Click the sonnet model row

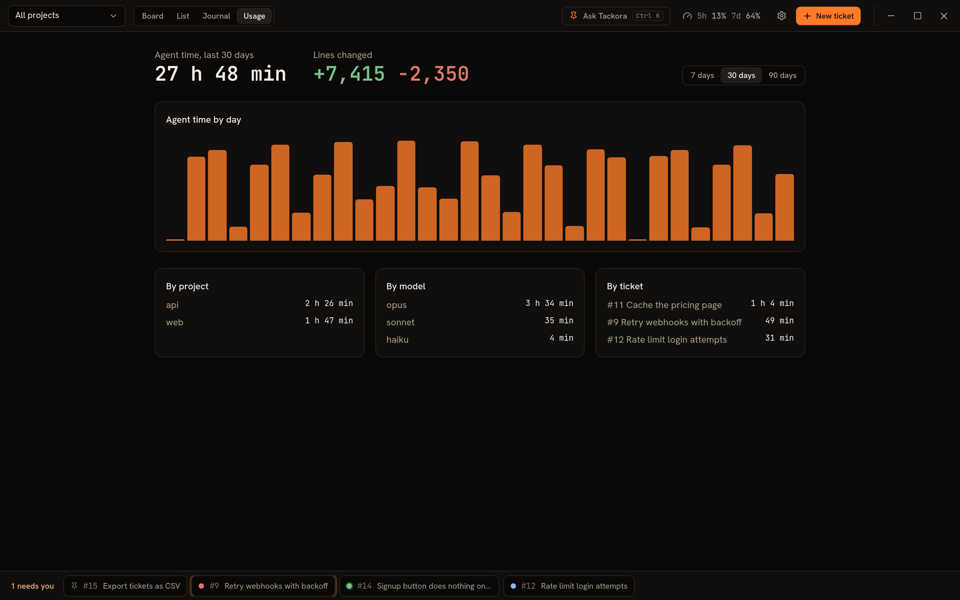coord(480,322)
